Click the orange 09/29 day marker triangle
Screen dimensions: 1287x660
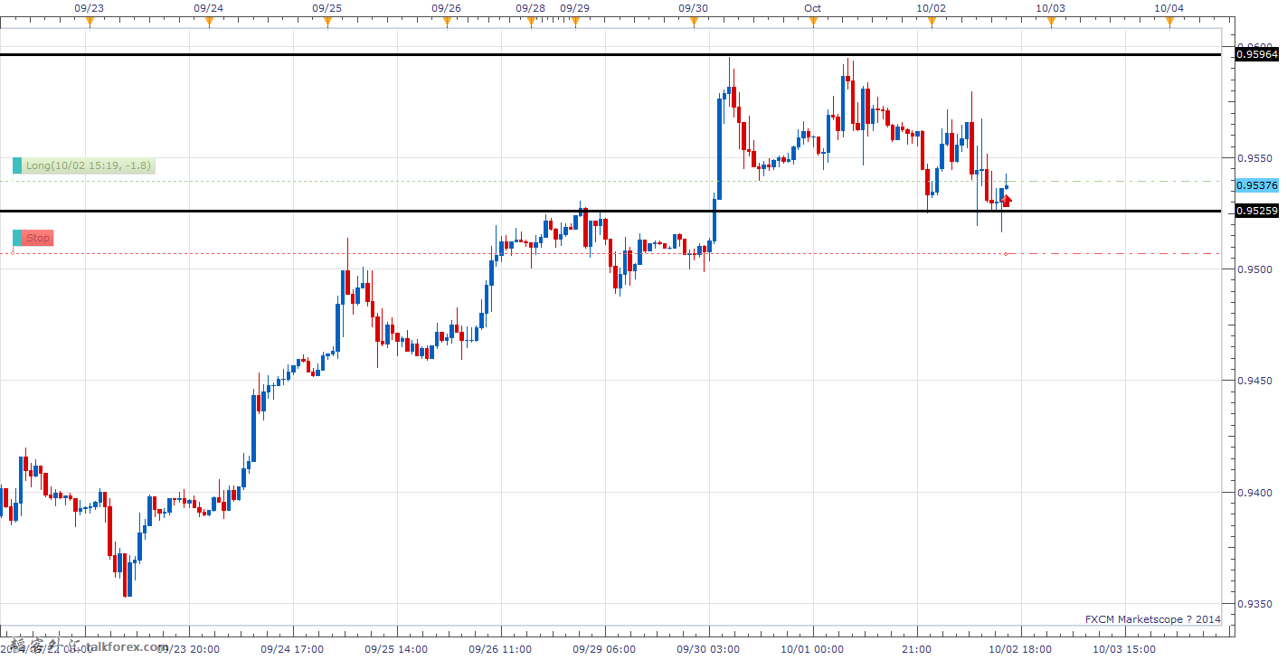[575, 23]
